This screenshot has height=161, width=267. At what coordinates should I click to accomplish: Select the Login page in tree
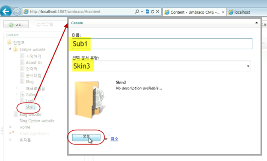point(31,101)
